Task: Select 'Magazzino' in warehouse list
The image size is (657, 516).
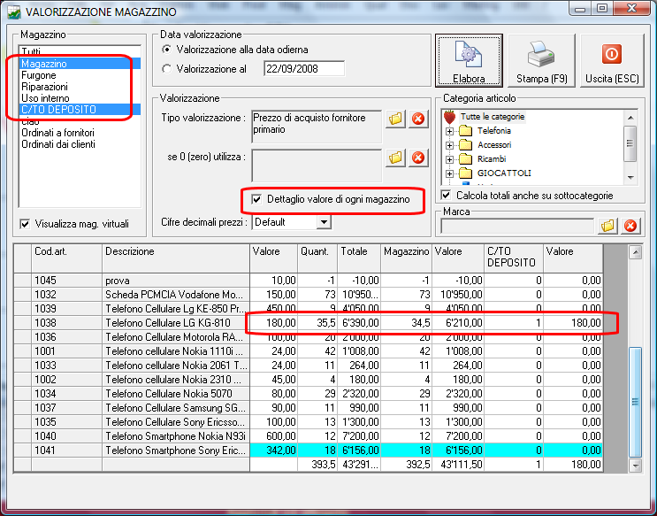Action: click(80, 64)
